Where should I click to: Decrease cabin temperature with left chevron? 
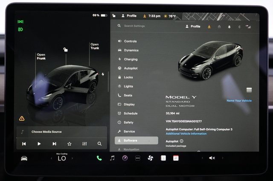51,158
